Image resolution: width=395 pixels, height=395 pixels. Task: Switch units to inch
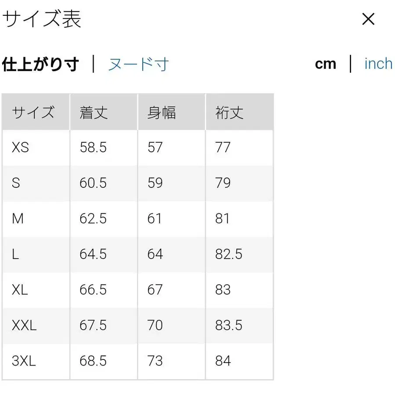coord(377,64)
